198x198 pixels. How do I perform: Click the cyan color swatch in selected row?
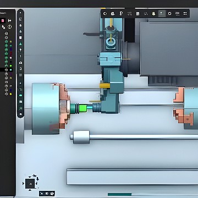click(11, 70)
